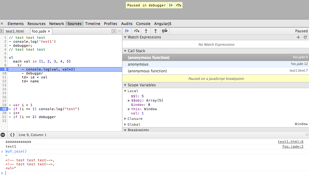309x183 pixels.
Task: Collapse the Watch Expressions section
Action: pos(125,37)
